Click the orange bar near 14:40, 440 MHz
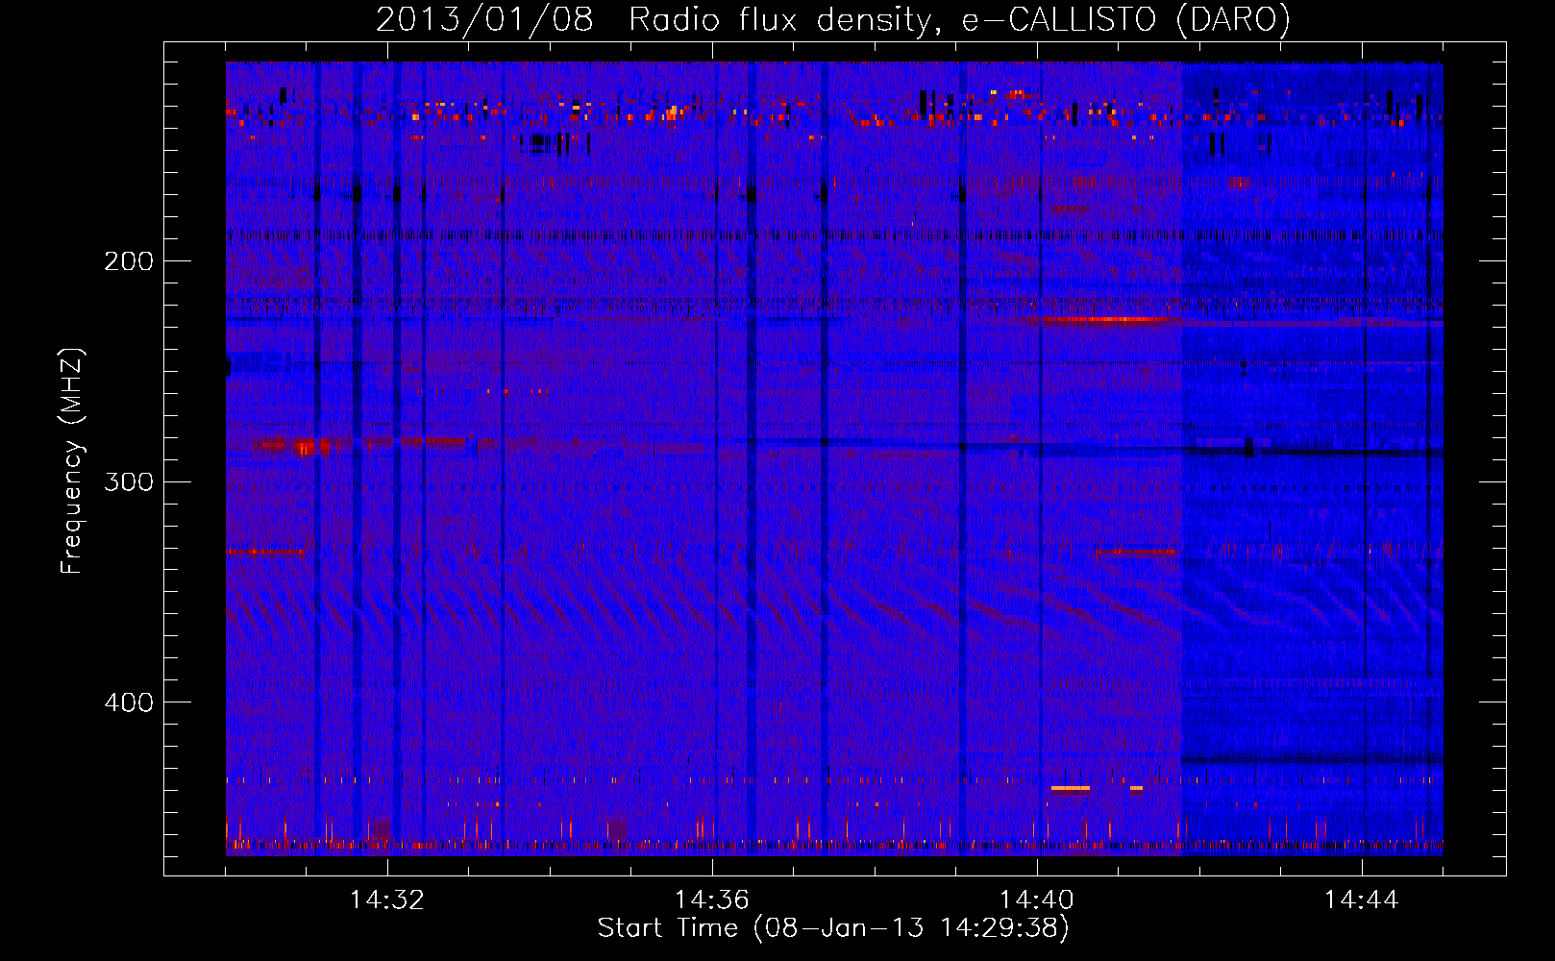The image size is (1555, 961). pyautogui.click(x=1071, y=788)
